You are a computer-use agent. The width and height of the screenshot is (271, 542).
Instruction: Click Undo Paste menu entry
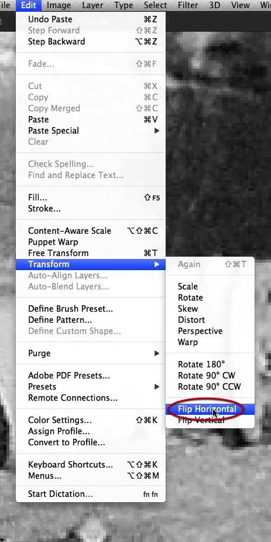pyautogui.click(x=91, y=19)
